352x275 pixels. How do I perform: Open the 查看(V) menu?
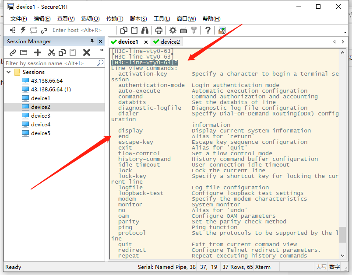66,19
